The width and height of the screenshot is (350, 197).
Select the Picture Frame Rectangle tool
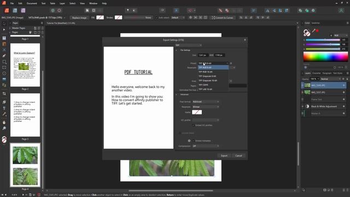pyautogui.click(x=4, y=67)
